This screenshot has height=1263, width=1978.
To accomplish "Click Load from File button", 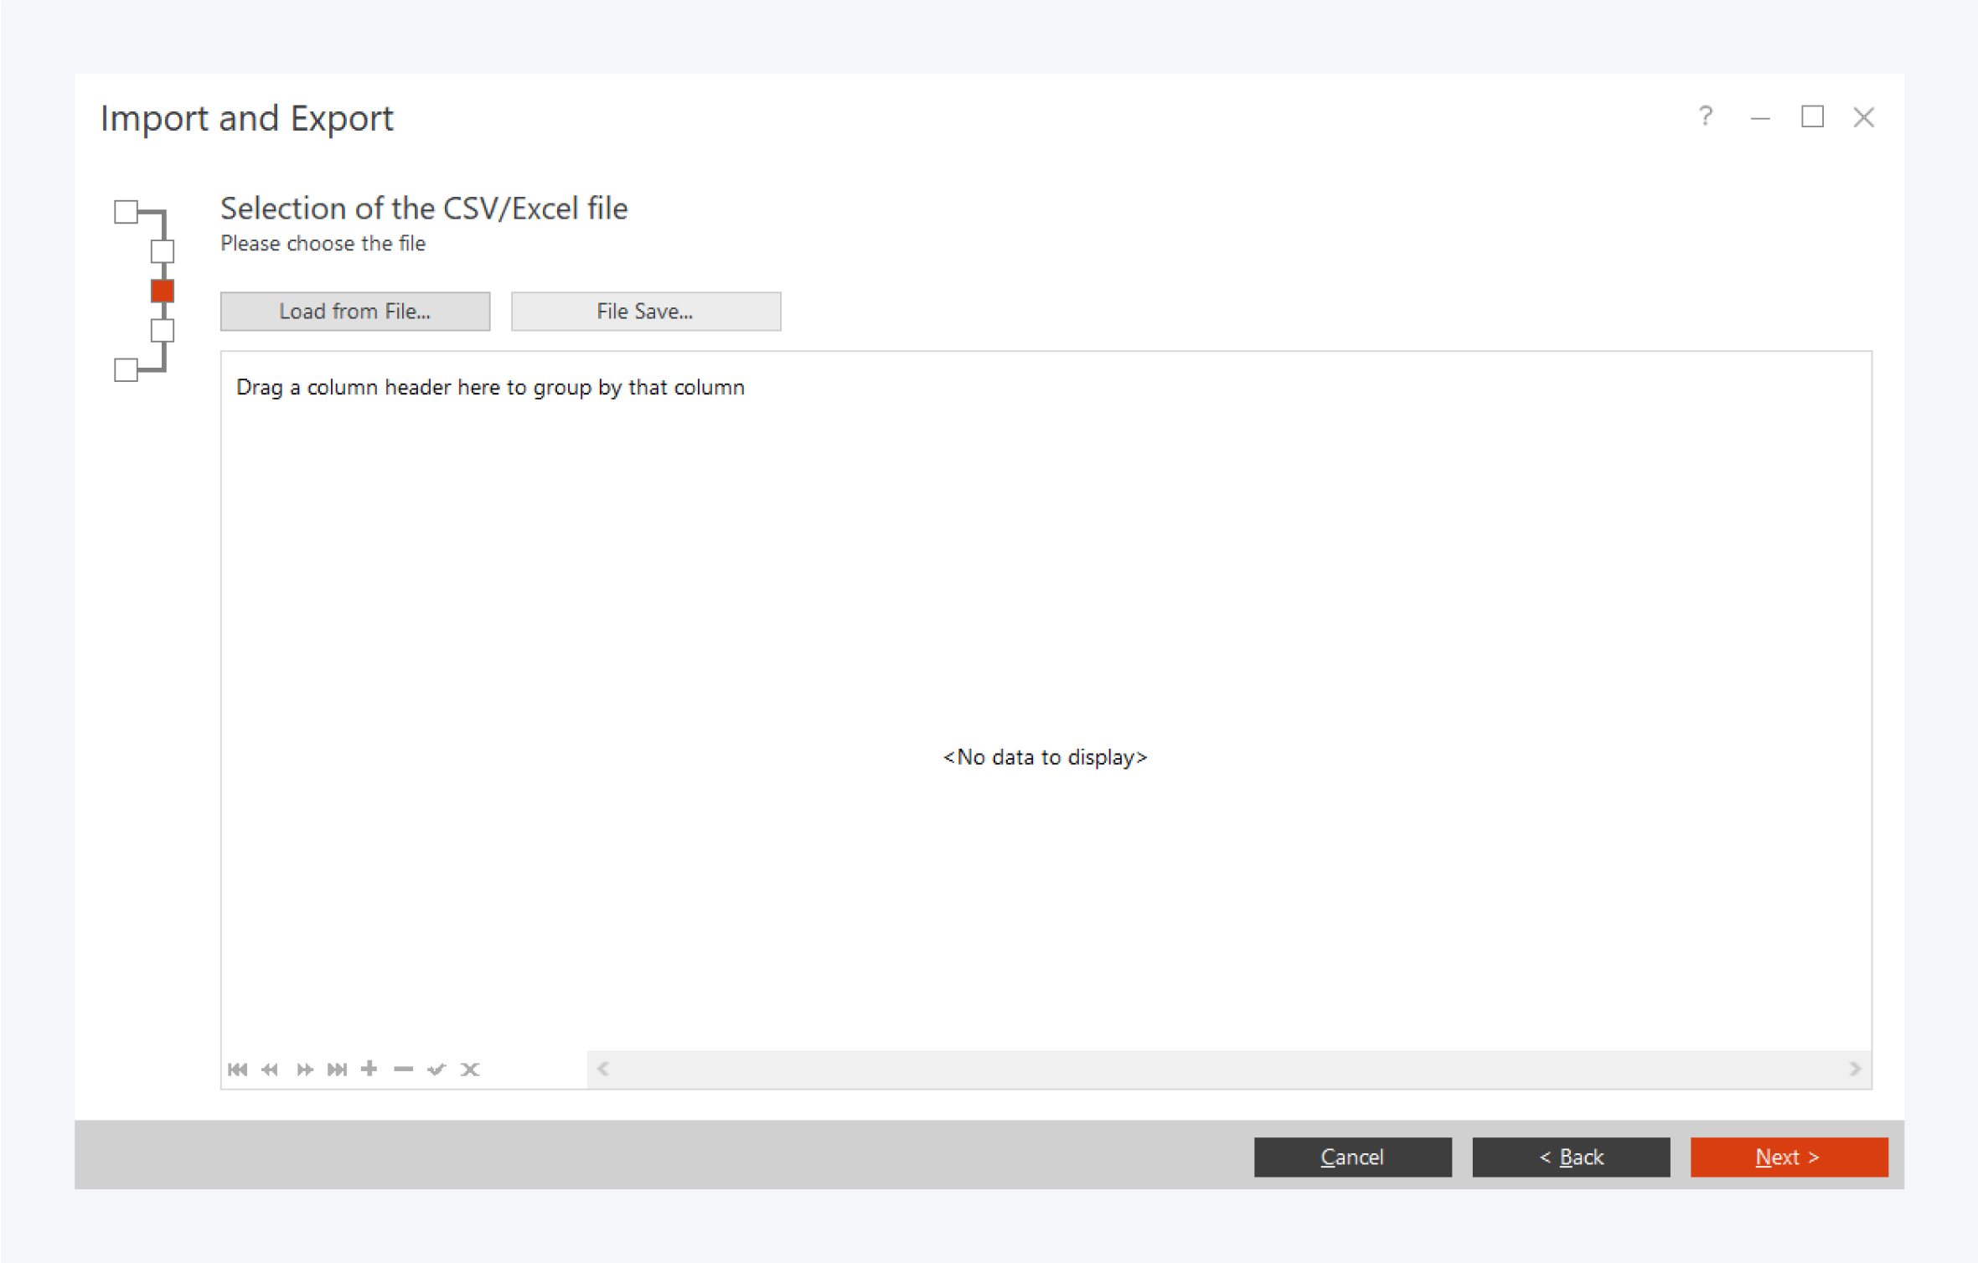I will click(x=355, y=312).
